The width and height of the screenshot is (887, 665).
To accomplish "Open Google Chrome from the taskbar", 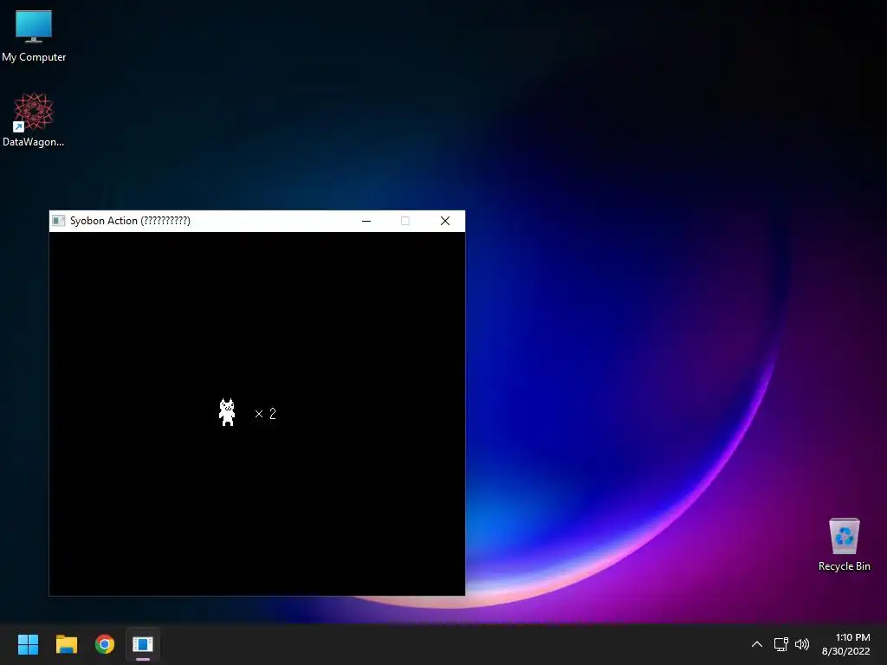I will (105, 644).
